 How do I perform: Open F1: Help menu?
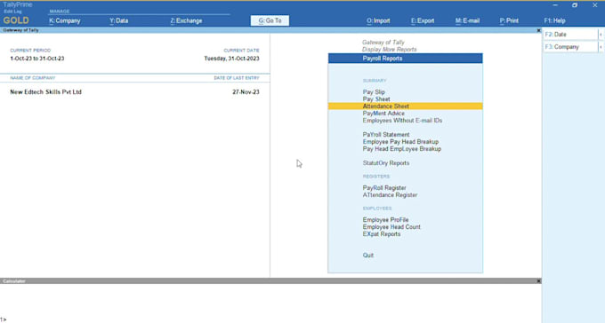[x=554, y=20]
